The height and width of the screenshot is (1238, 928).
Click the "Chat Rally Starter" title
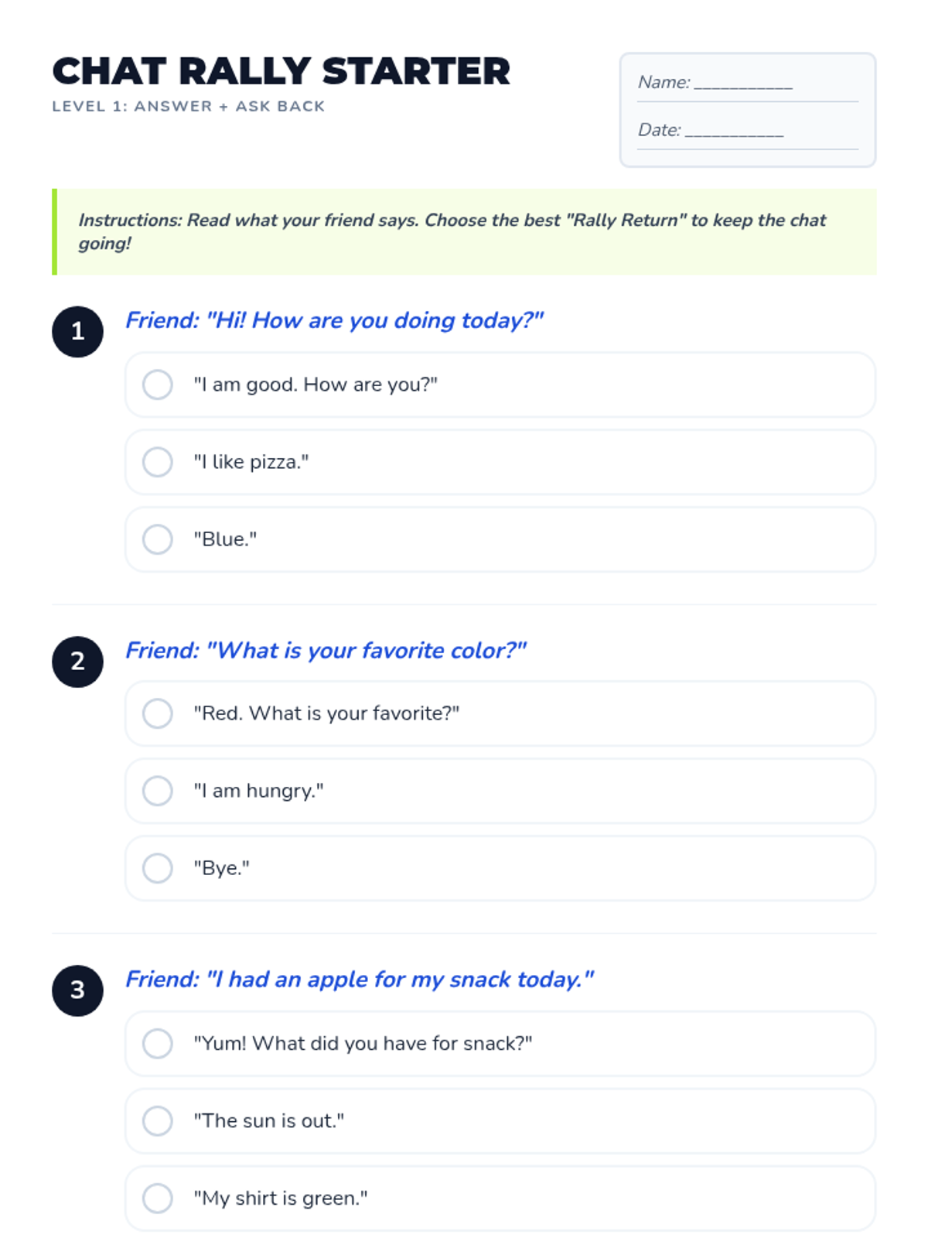coord(281,71)
